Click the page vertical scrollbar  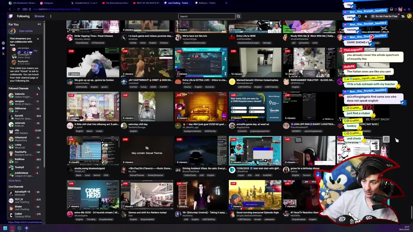(x=411, y=213)
